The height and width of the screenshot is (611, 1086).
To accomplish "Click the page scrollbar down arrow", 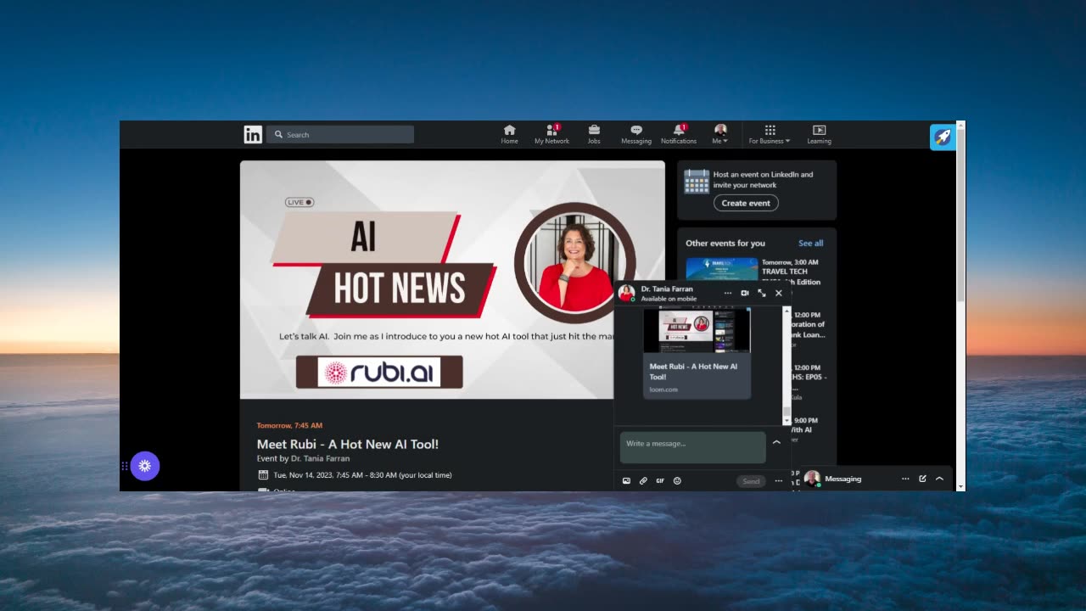I will click(960, 486).
